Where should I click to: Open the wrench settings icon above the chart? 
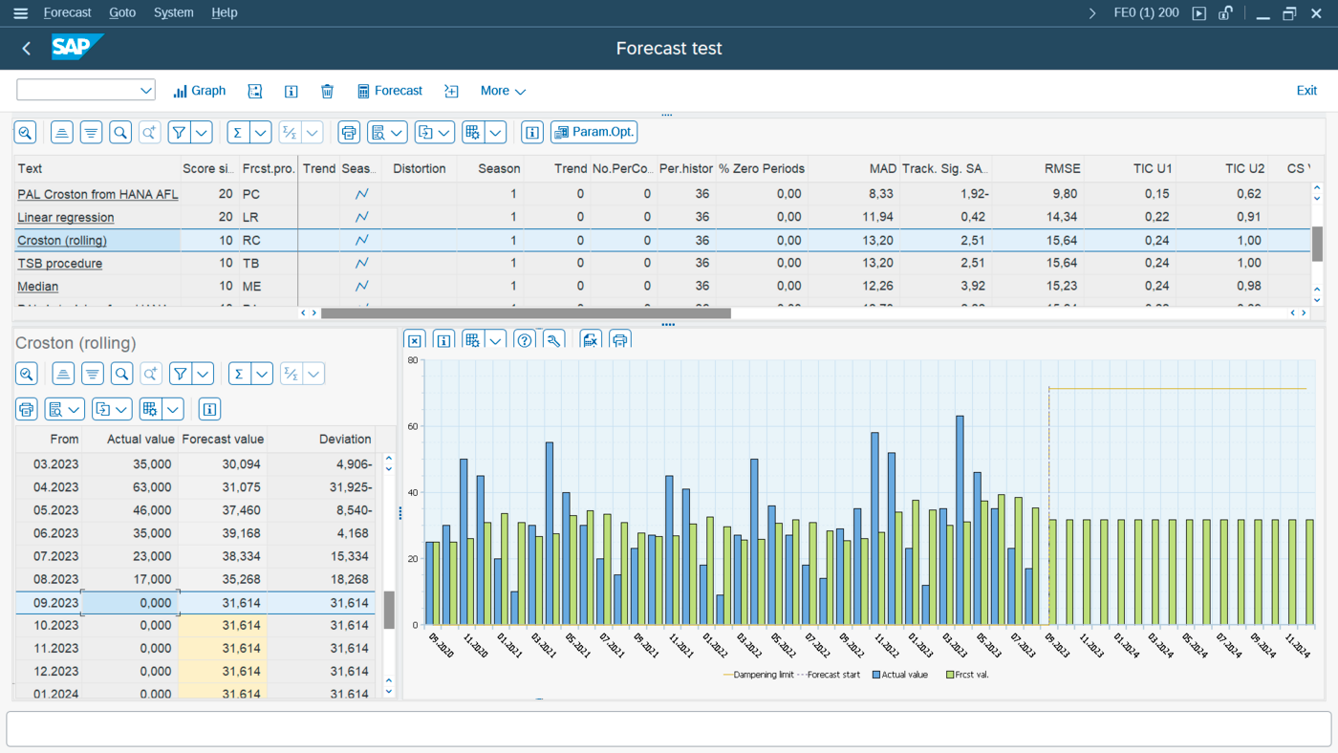click(553, 339)
